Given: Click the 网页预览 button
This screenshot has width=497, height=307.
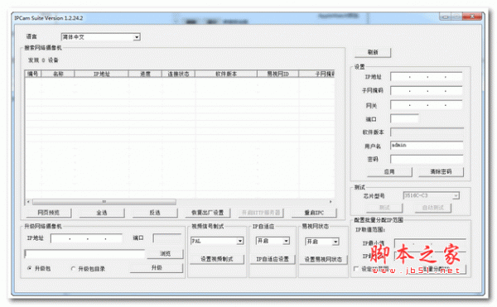Looking at the screenshot, I should [49, 213].
